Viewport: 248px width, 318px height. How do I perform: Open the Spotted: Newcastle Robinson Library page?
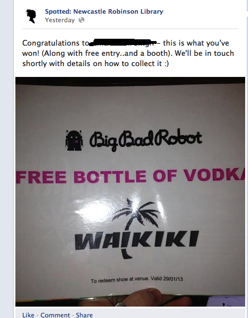(x=104, y=11)
